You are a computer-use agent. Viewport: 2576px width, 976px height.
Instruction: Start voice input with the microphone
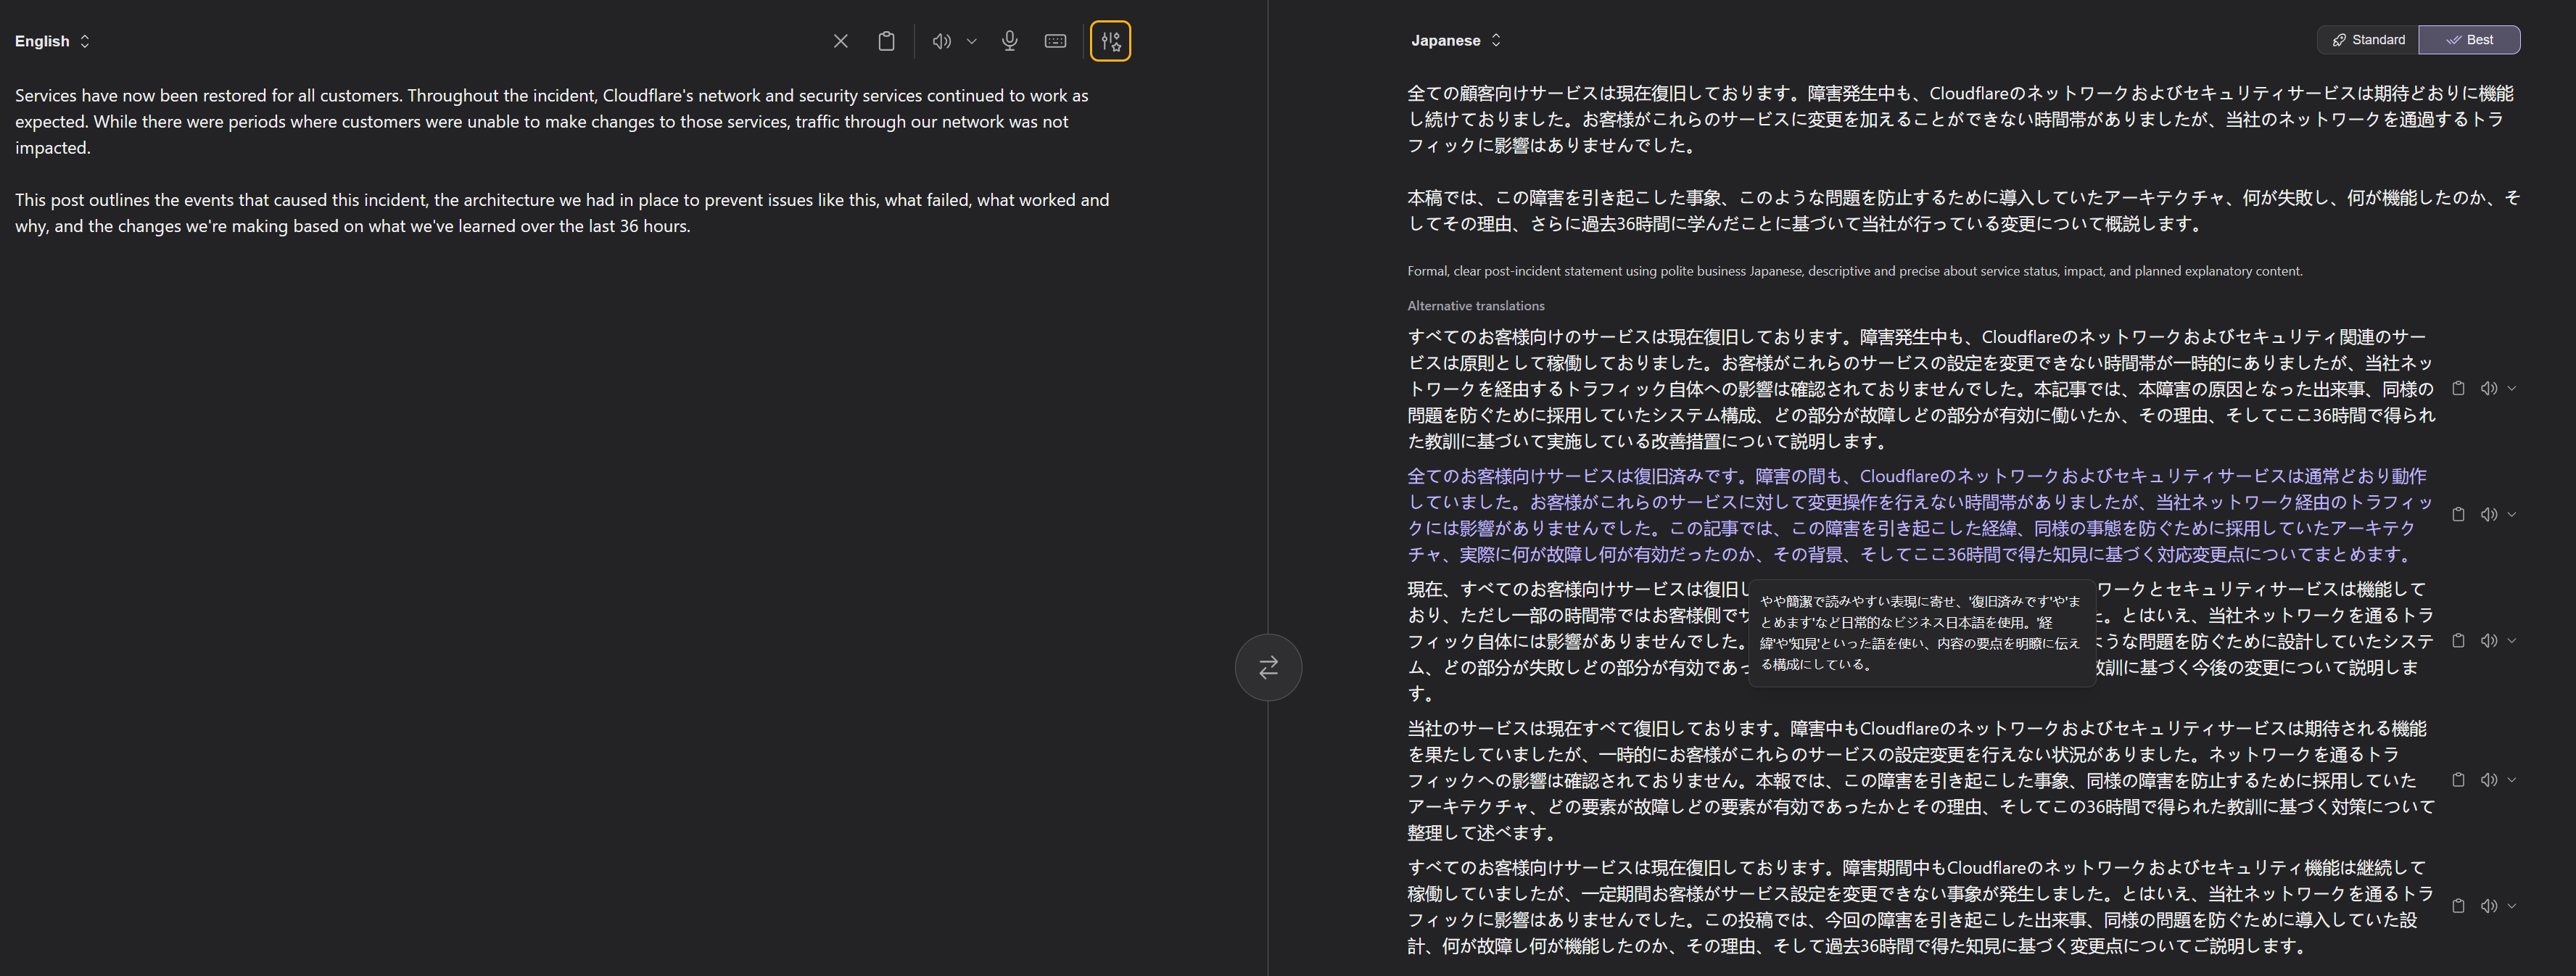1009,41
